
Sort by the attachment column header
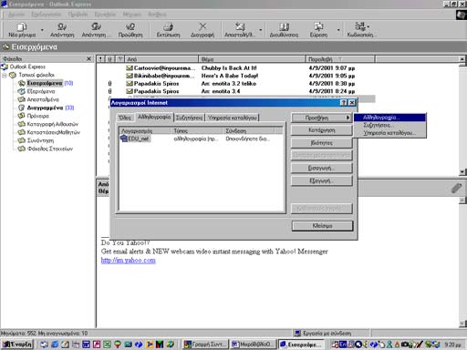[109, 59]
